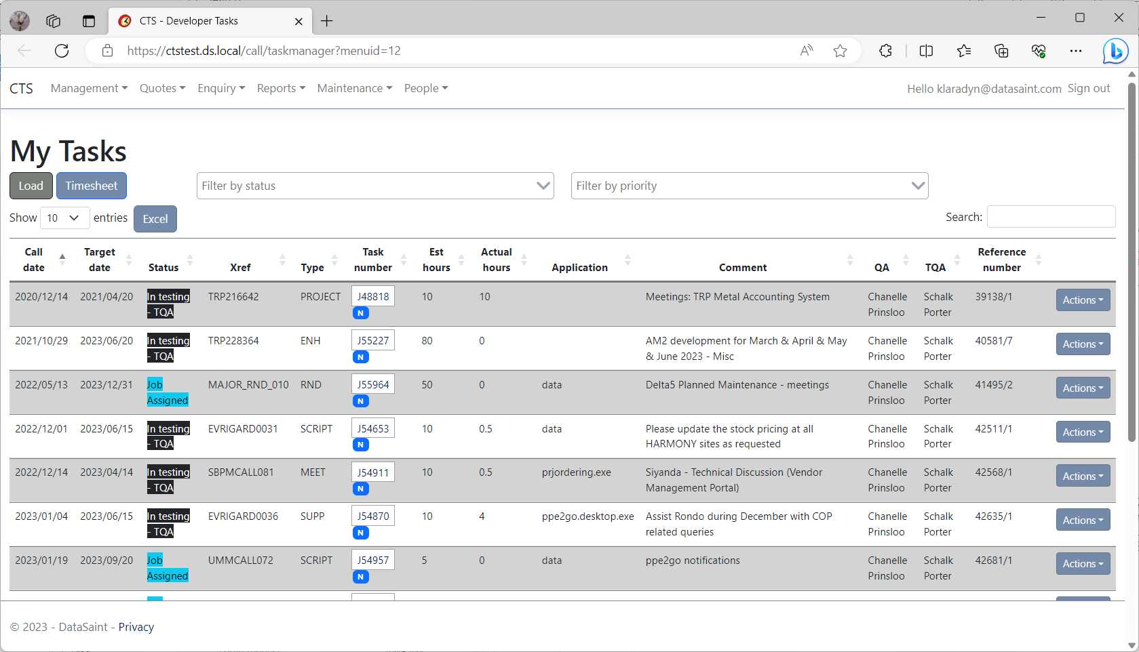This screenshot has height=652, width=1139.
Task: Click the N badge under J48818
Action: click(x=361, y=313)
